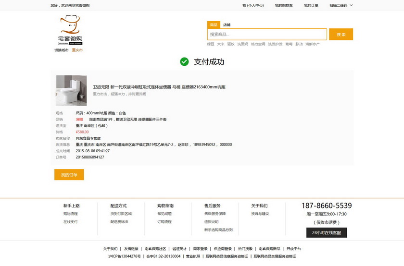
Task: Select hot keyword 驱蚊
Action: coord(231,44)
